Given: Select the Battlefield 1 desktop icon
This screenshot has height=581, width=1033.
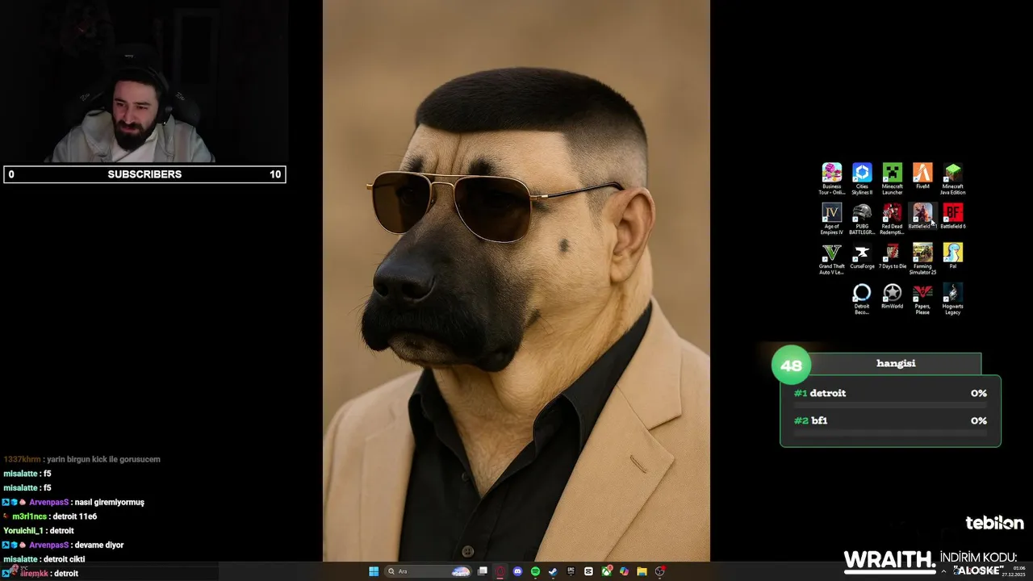Looking at the screenshot, I should point(922,215).
